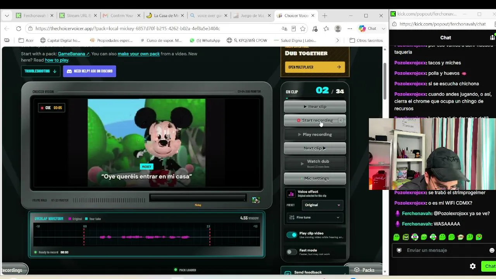The image size is (496, 279).
Task: Open the browser profile avatar
Action: click(338, 28)
